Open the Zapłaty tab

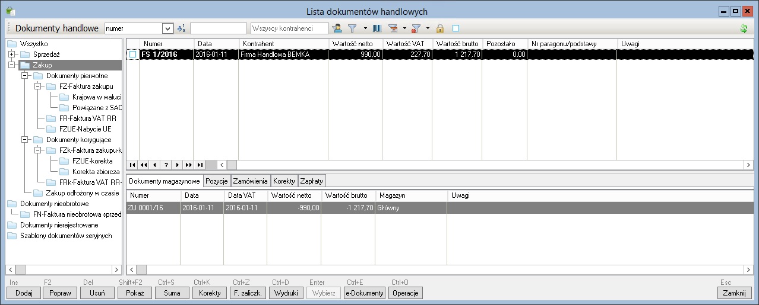(x=312, y=181)
